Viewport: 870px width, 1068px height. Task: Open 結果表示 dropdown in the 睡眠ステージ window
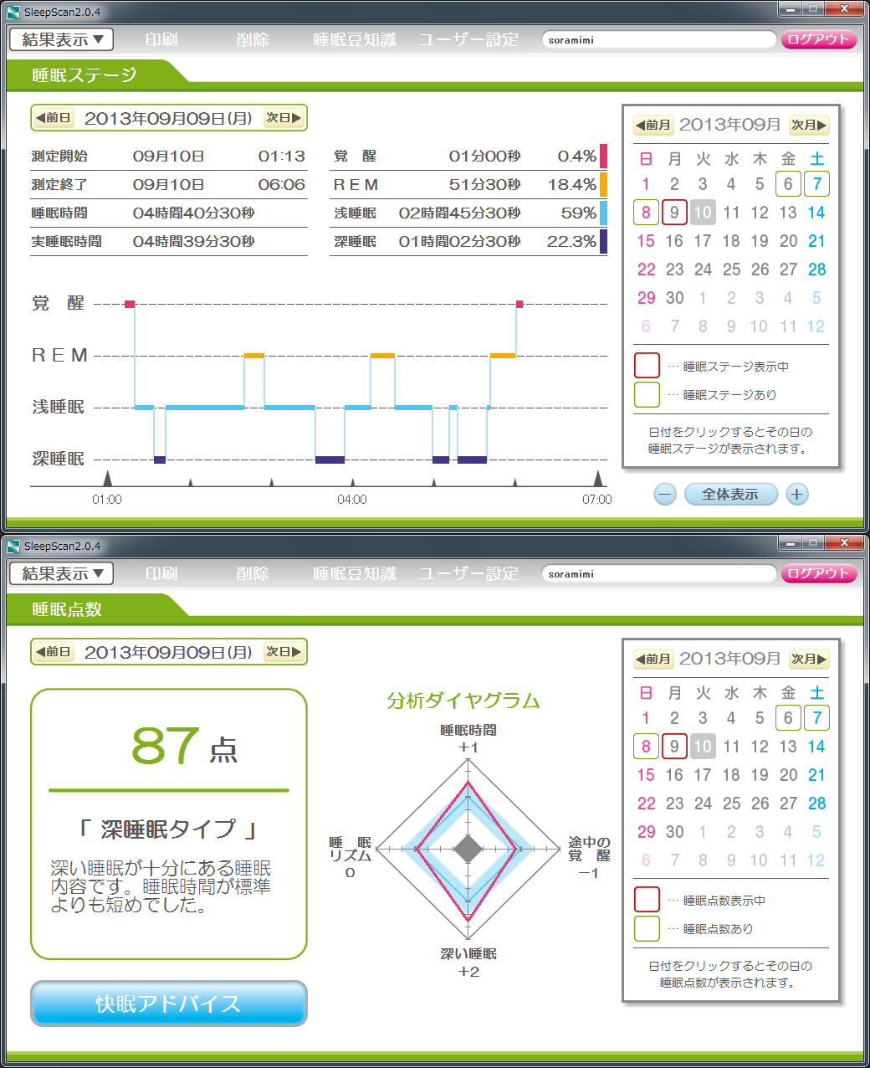pyautogui.click(x=62, y=39)
